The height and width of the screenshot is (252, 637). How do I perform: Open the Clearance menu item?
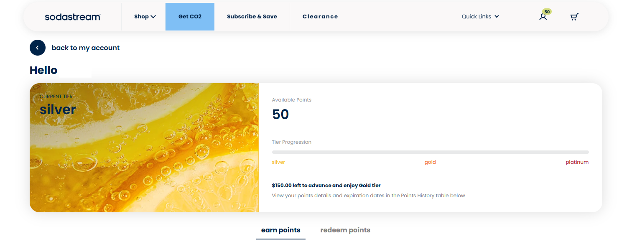pyautogui.click(x=320, y=17)
